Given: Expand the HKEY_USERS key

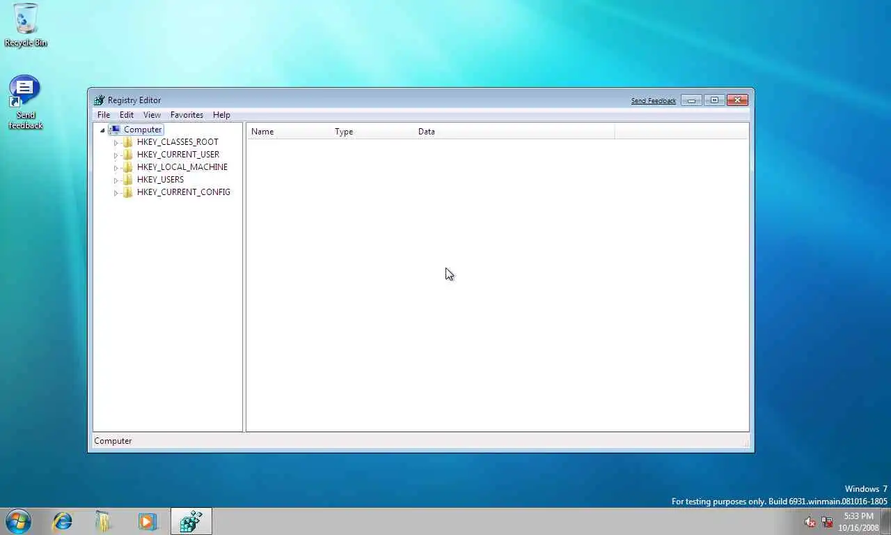Looking at the screenshot, I should [x=116, y=180].
